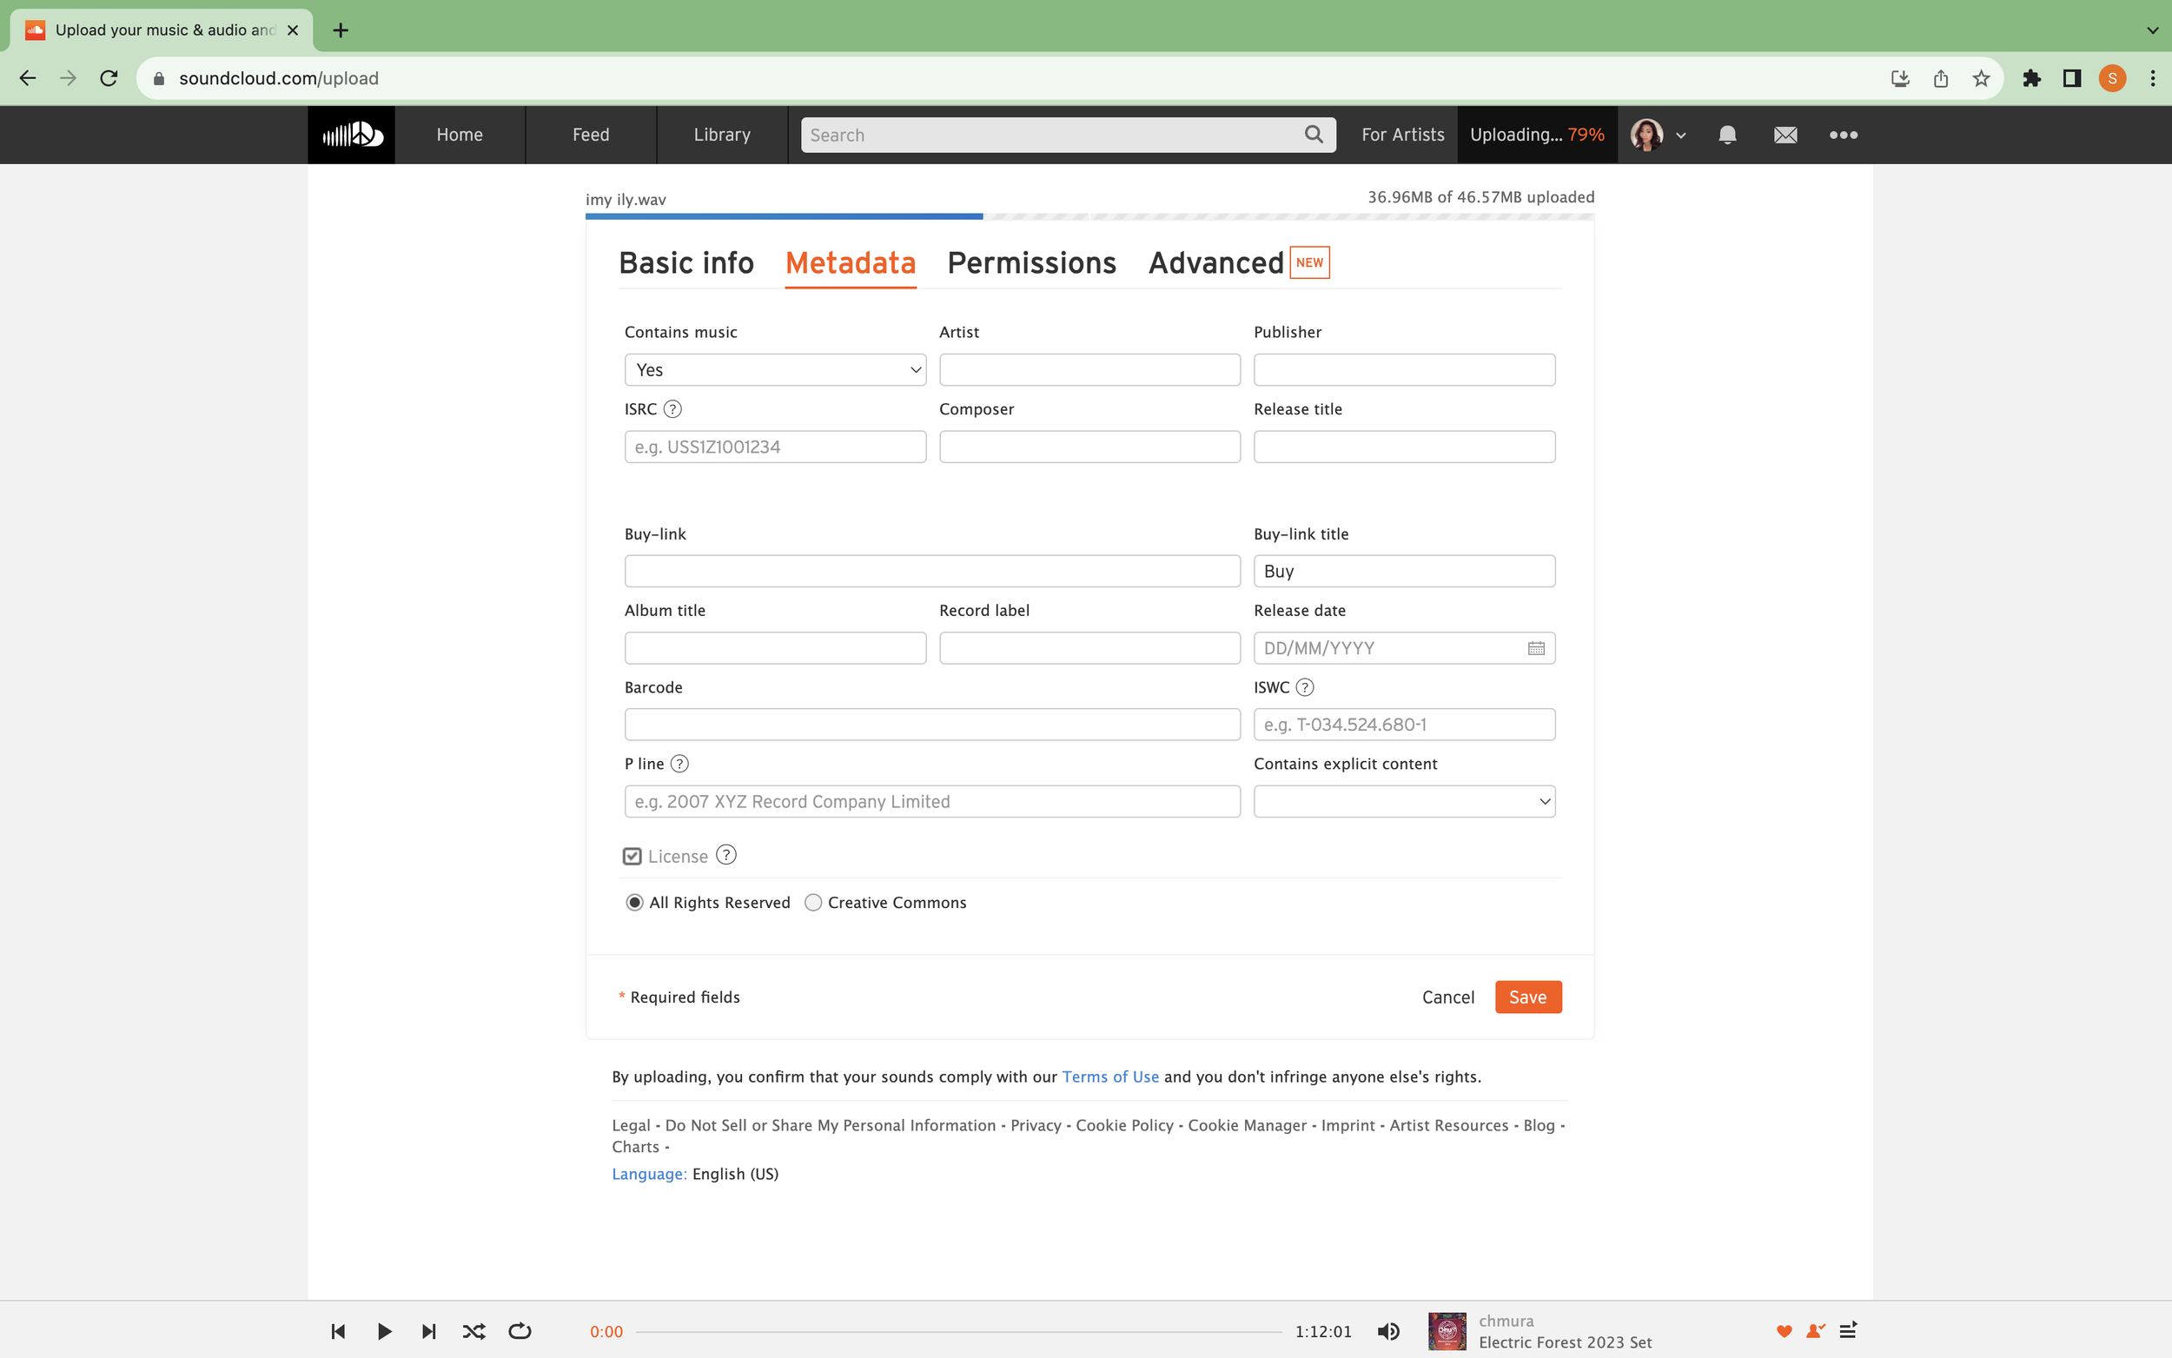Open the Contains music dropdown
This screenshot has width=2172, height=1358.
point(775,370)
